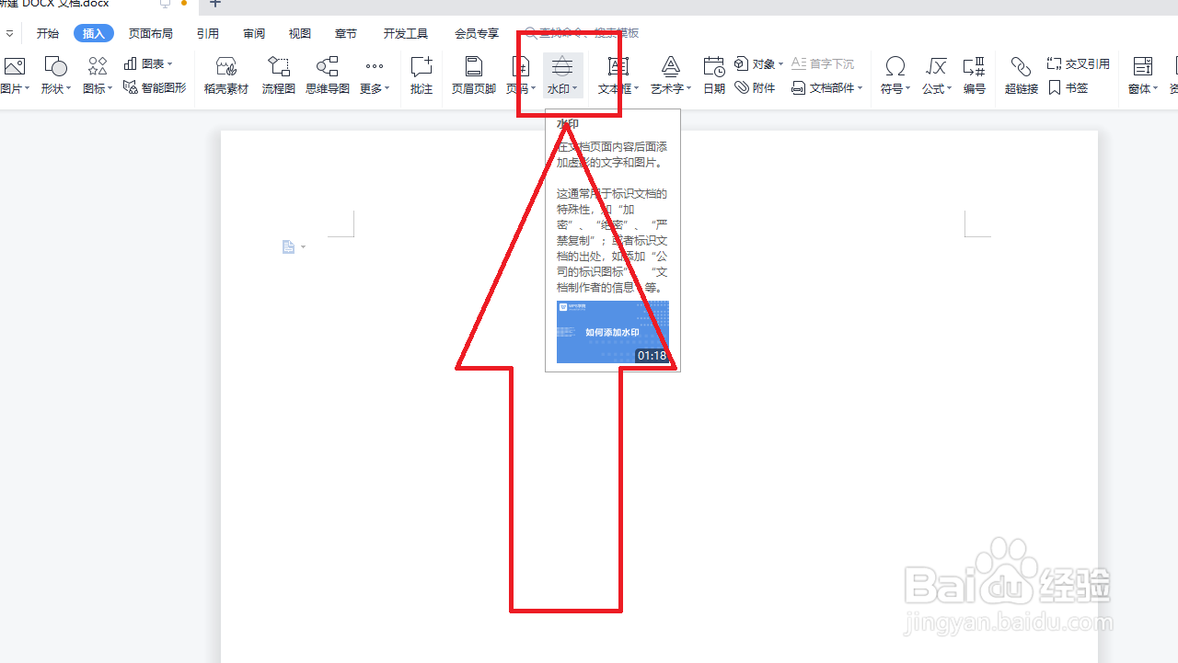The height and width of the screenshot is (663, 1178).
Task: Switch to 开发工具 tab
Action: coord(406,33)
